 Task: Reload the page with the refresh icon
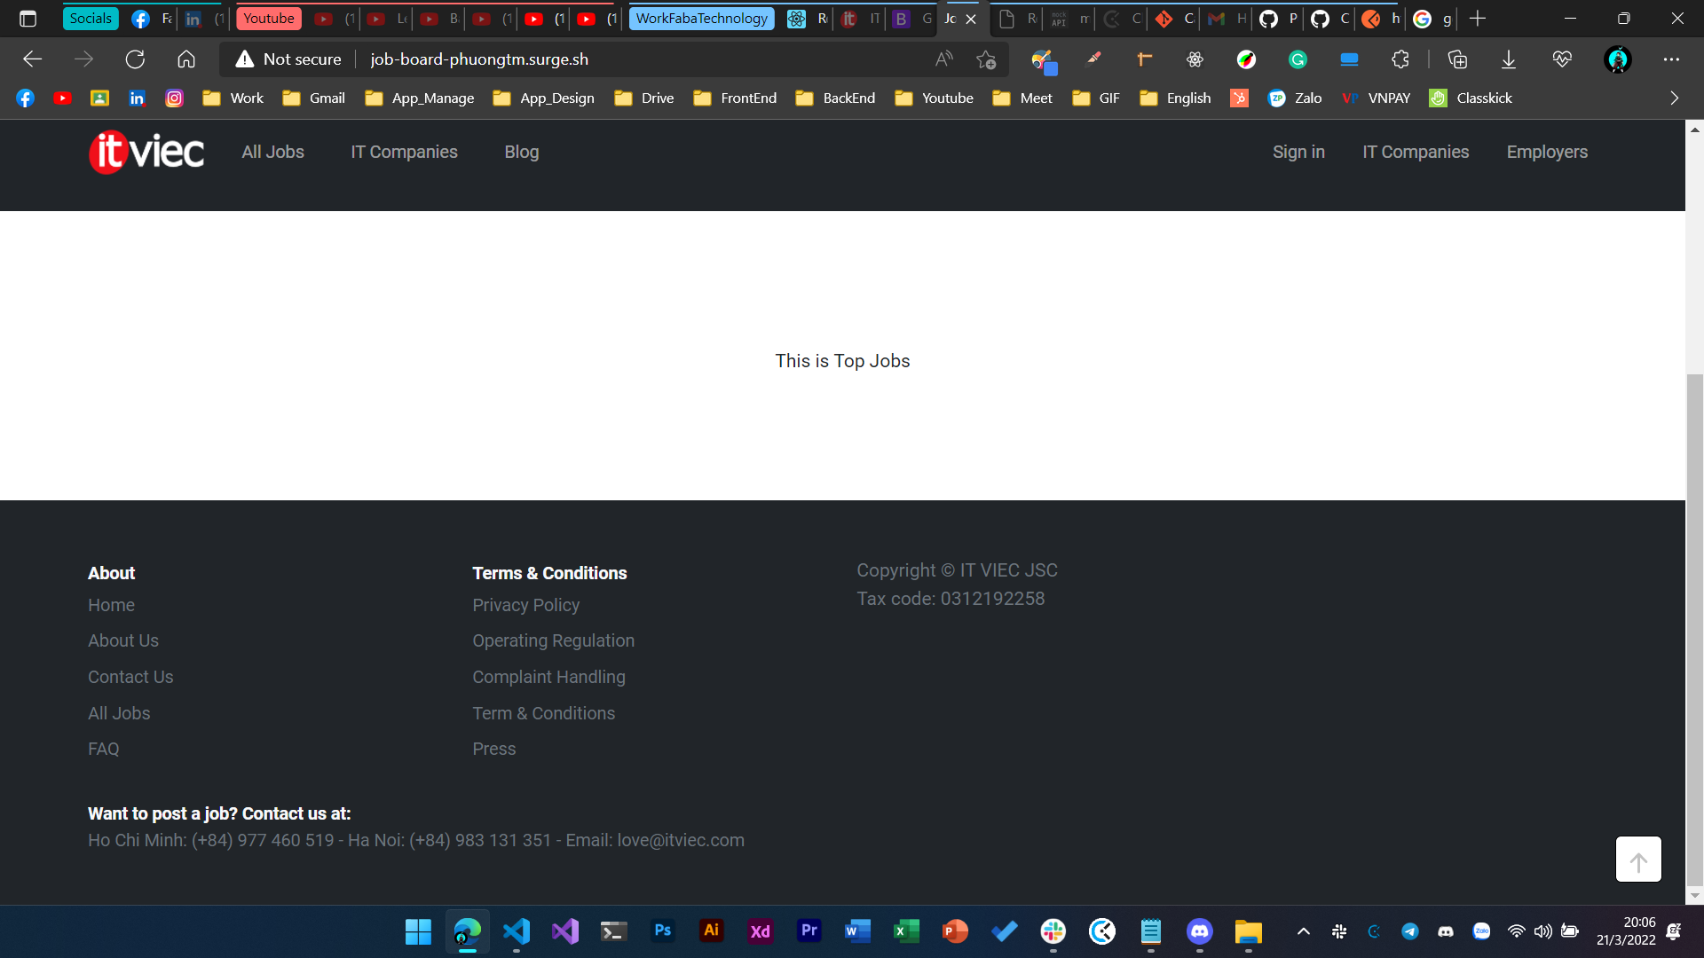coord(135,59)
